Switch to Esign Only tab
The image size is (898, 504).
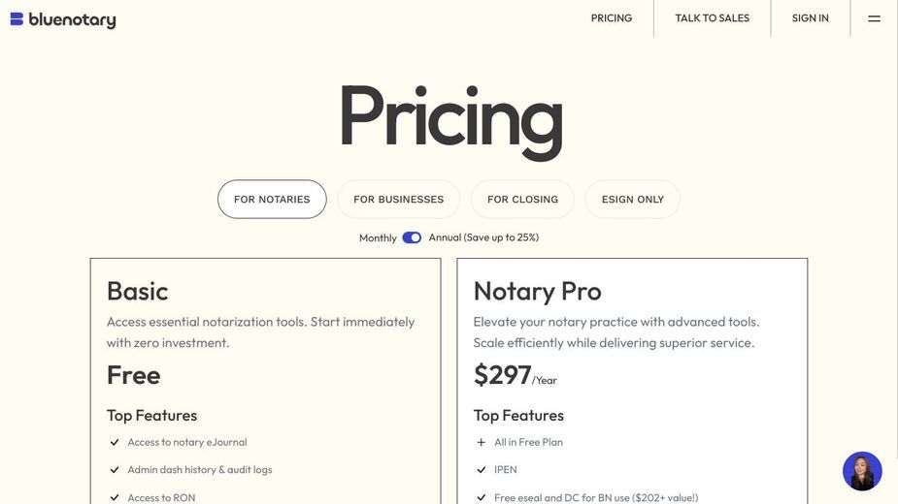pos(633,199)
